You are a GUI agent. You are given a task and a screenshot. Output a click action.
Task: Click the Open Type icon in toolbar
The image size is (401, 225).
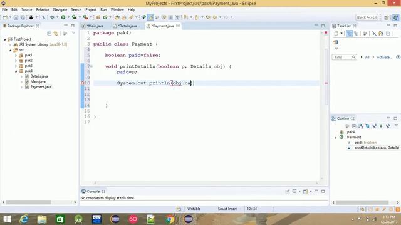(x=117, y=17)
